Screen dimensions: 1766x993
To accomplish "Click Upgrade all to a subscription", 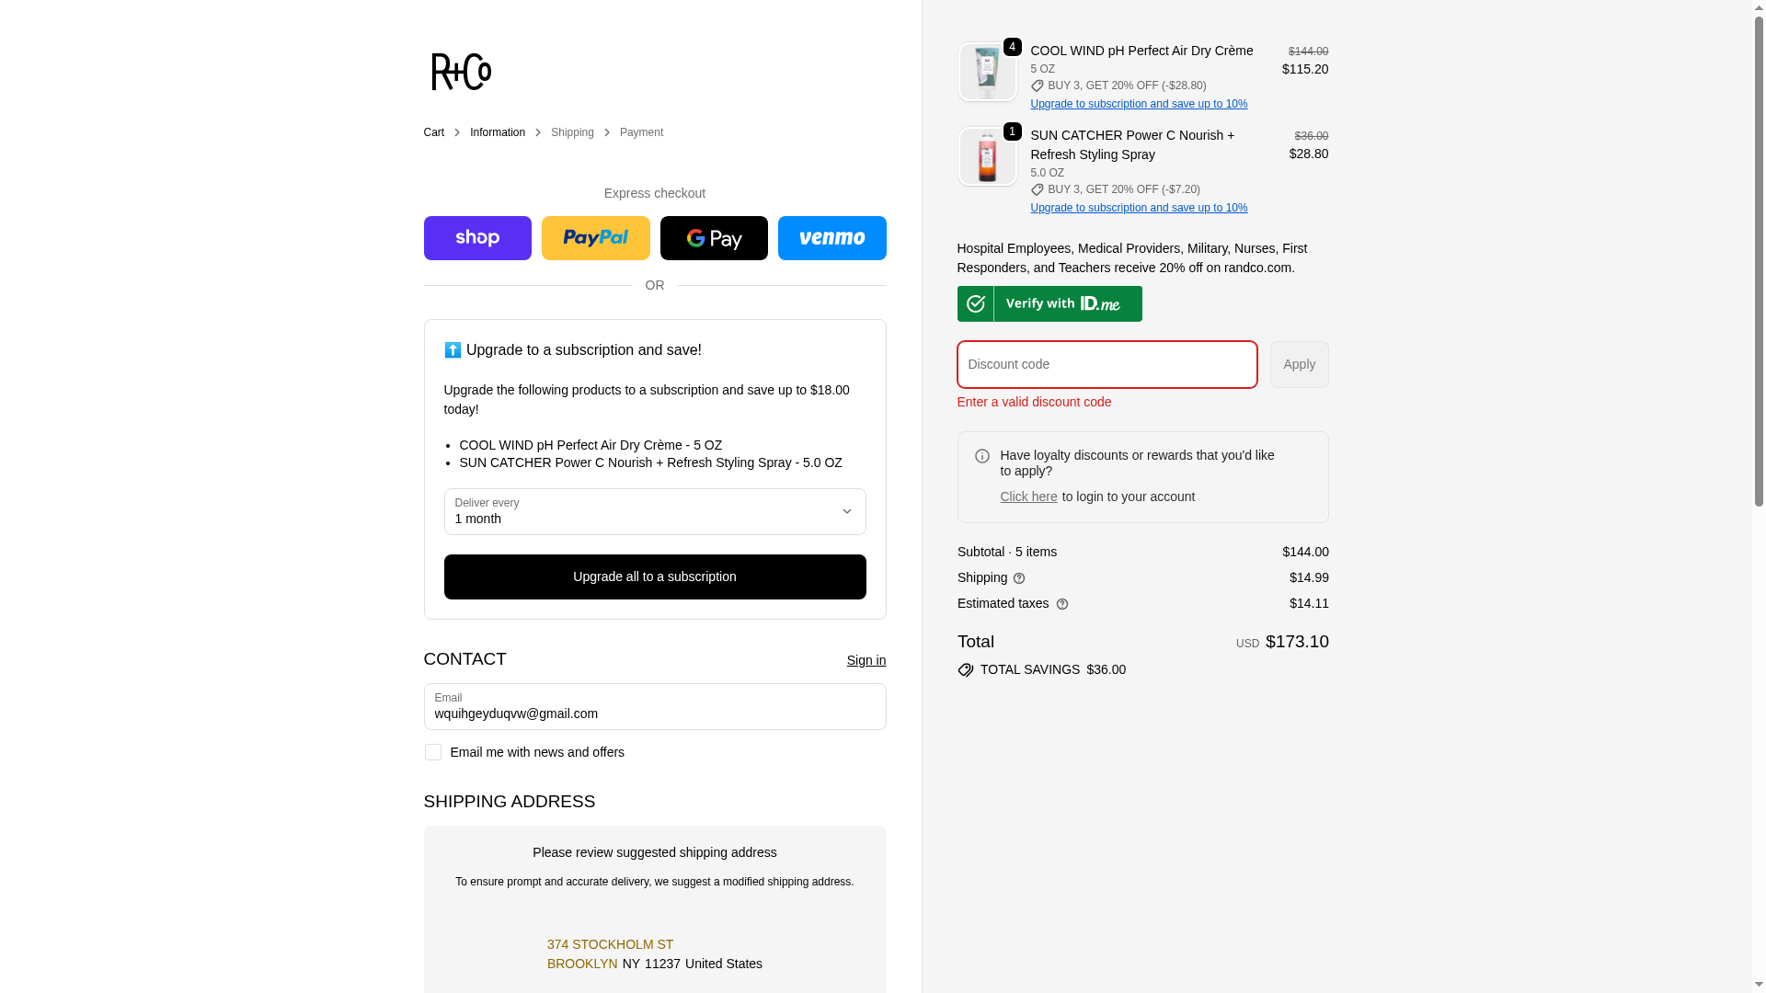I will [654, 576].
